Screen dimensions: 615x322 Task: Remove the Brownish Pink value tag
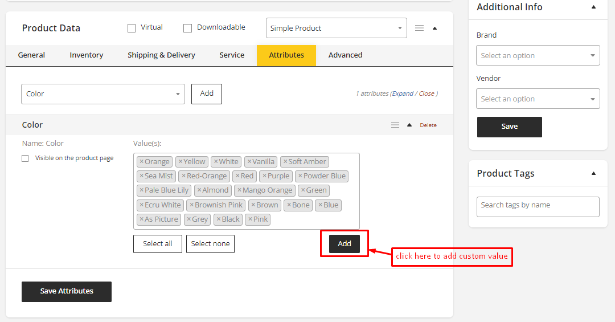192,205
